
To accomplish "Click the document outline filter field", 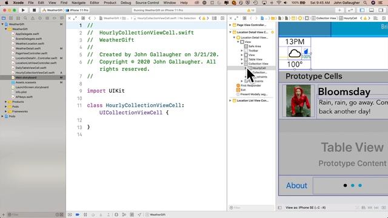I will 251,208.
